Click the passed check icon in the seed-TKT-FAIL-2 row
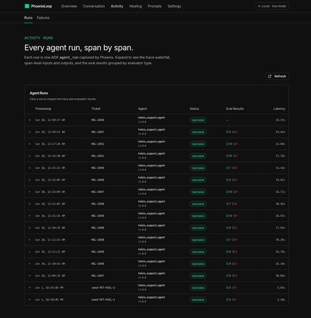This screenshot has height=318, width=311. 227,287
